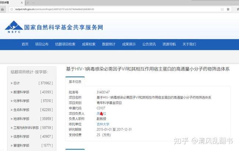Open reading view icon in address bar
The height and width of the screenshot is (151, 239).
coord(222,9)
